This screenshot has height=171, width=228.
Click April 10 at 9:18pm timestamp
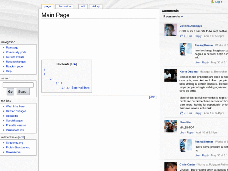(207, 133)
